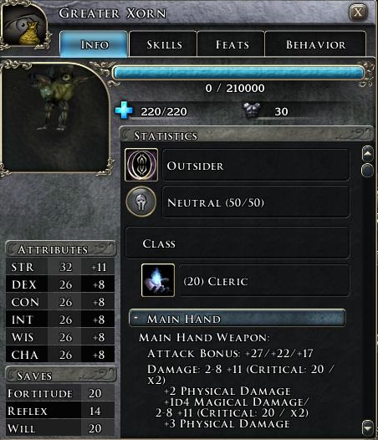
Task: Click the Outsider race icon
Action: click(x=141, y=165)
